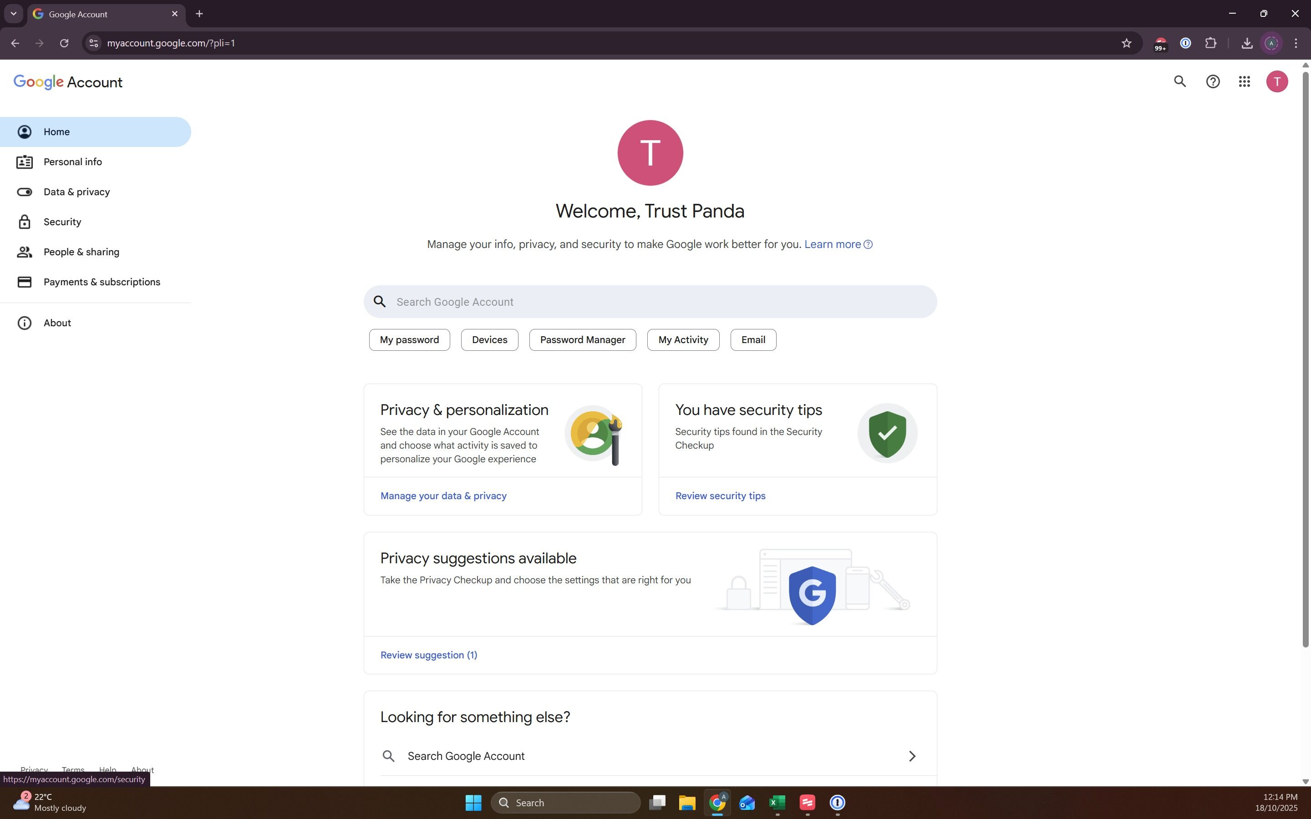Open the profile avatar T in header
Screen dimensions: 1311x819
pos(1276,82)
